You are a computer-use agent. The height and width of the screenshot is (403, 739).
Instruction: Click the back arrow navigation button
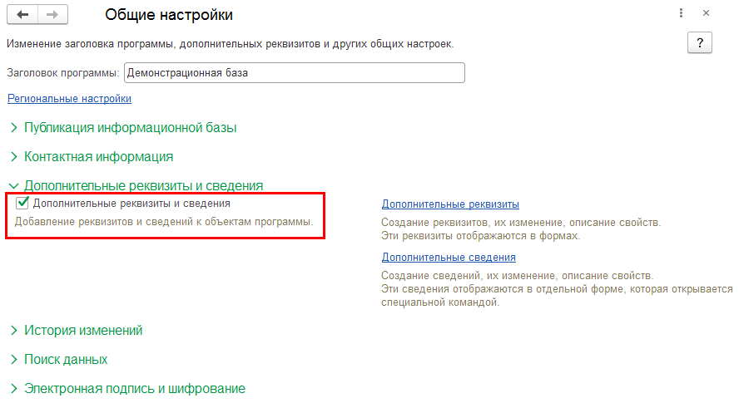22,15
